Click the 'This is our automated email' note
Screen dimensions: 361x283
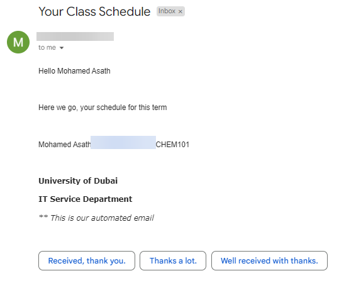[102, 218]
